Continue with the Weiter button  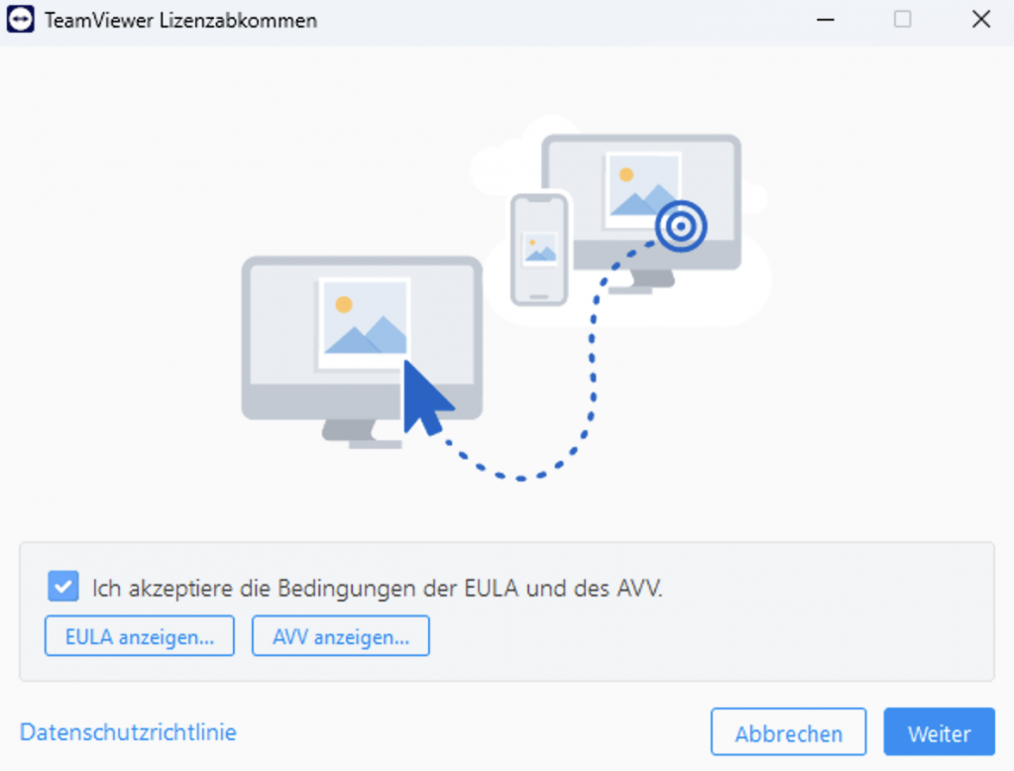[939, 732]
